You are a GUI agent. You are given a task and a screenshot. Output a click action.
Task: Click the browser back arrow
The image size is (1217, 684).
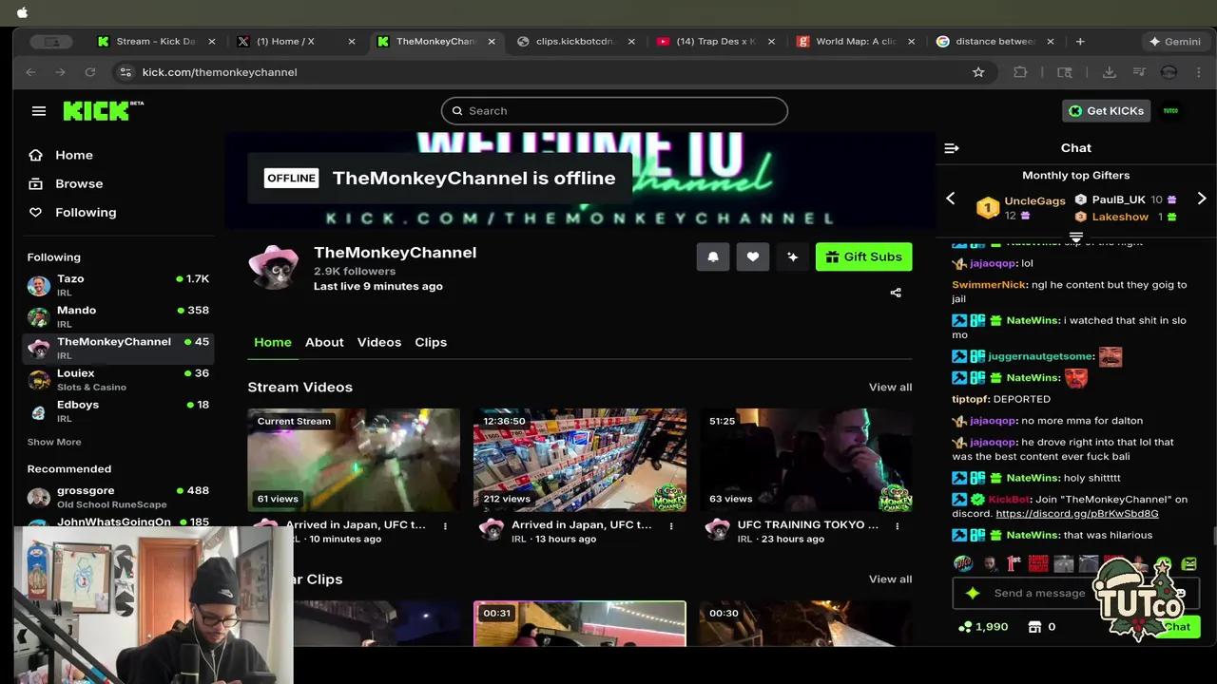click(30, 72)
